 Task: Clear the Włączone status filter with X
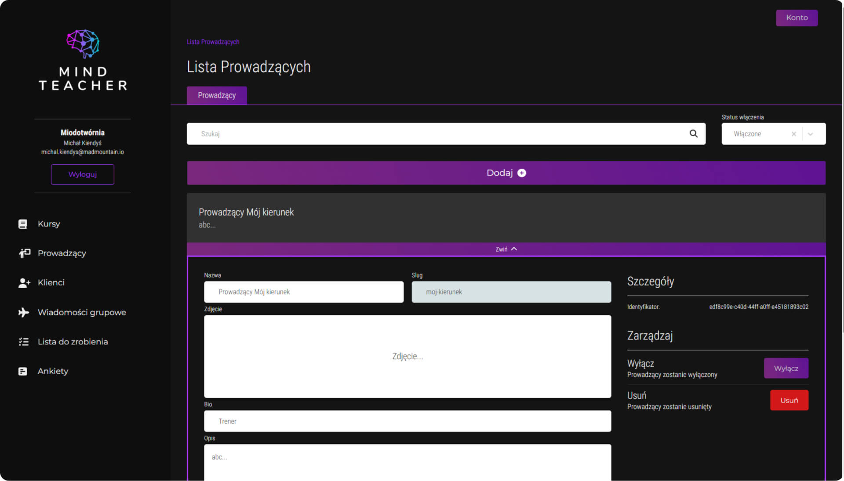click(x=793, y=134)
